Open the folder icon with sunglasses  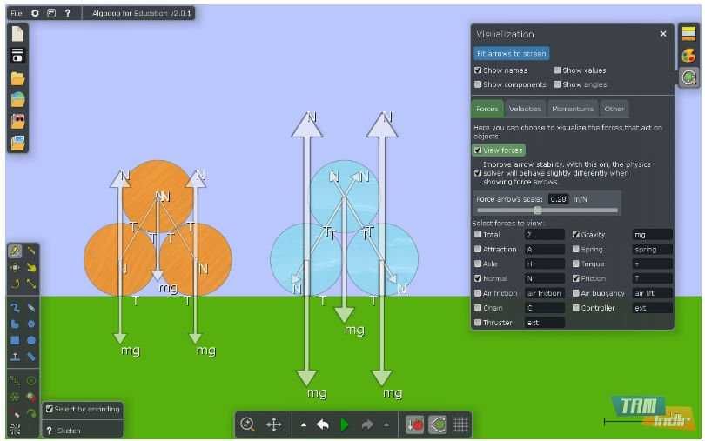[x=17, y=121]
